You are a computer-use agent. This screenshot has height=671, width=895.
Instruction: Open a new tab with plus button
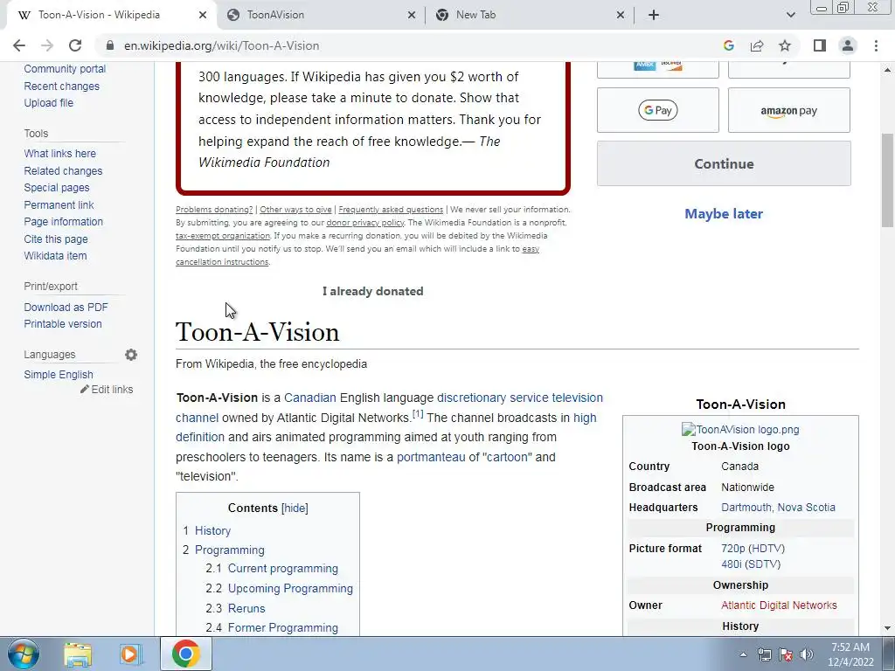[x=654, y=15]
